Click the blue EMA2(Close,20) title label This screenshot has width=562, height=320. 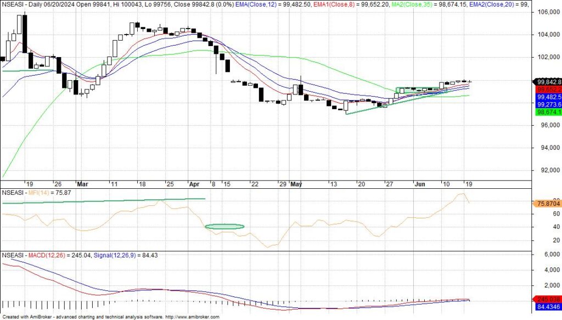pos(493,5)
